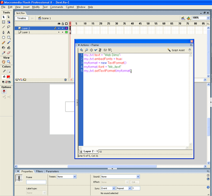Click the Timeline button
The image size is (212, 196).
(22, 18)
